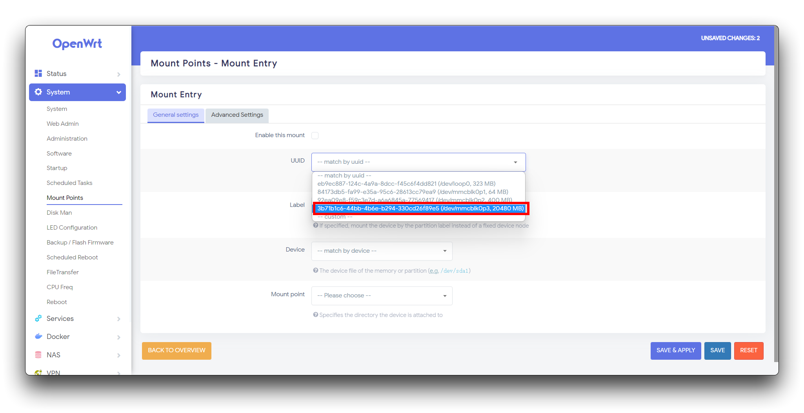Open the Mount point dropdown

click(382, 295)
